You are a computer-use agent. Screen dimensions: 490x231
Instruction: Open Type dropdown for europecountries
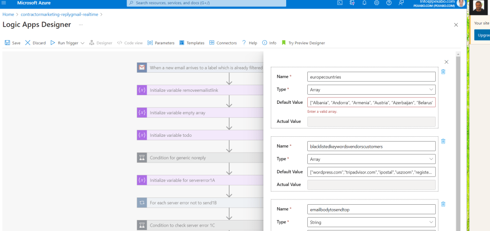coord(371,89)
